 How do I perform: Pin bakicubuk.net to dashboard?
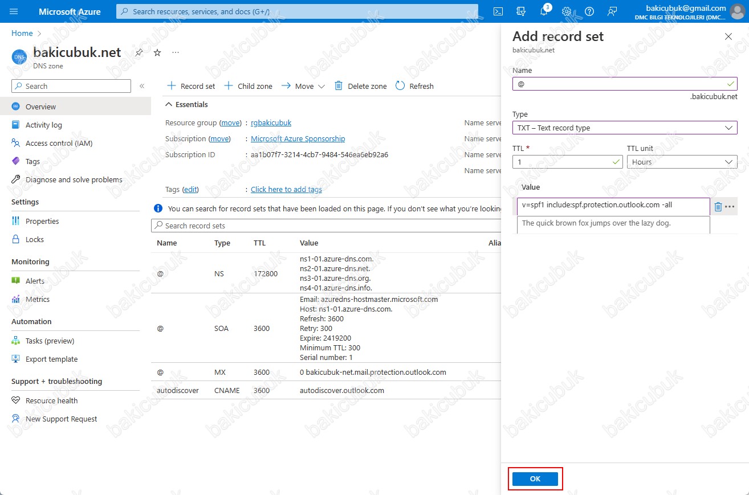139,52
